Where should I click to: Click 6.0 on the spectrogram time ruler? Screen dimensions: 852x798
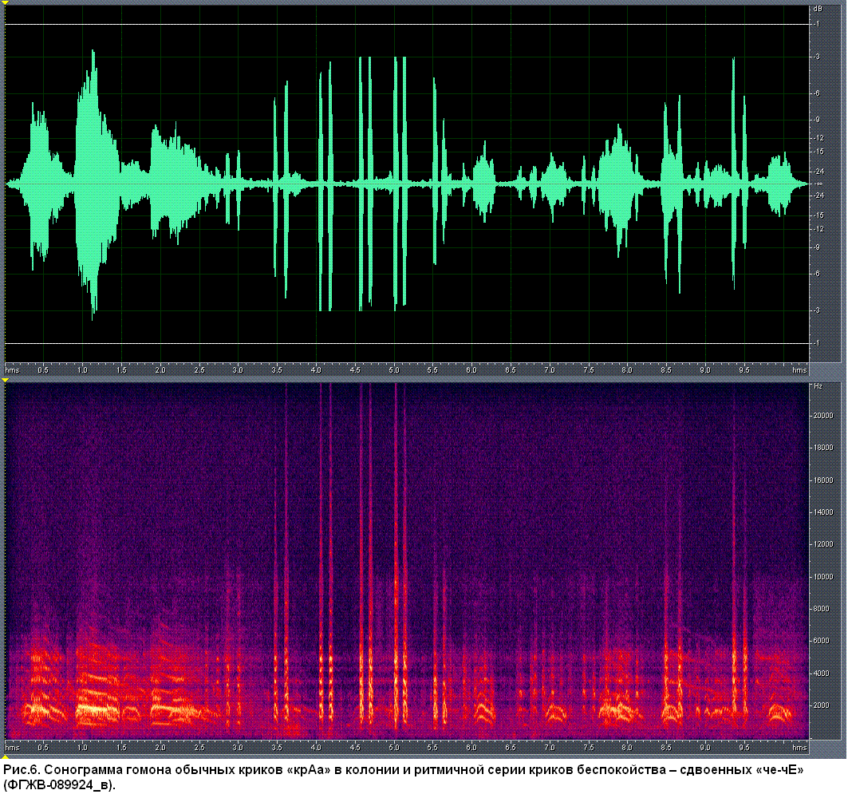[471, 748]
